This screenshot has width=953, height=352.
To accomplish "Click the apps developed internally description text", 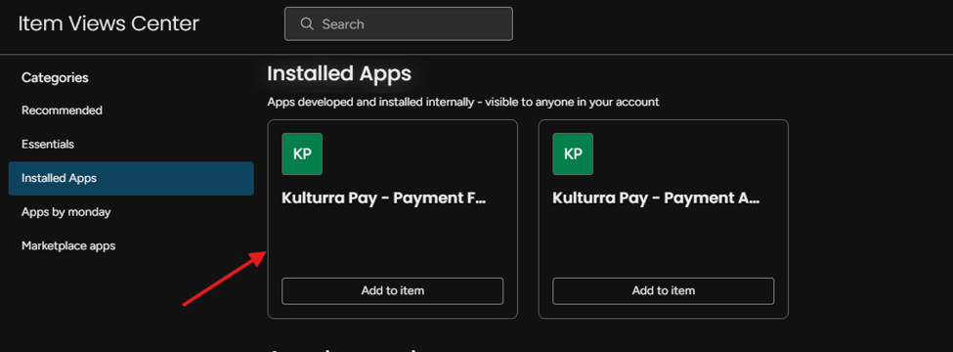I will (463, 102).
